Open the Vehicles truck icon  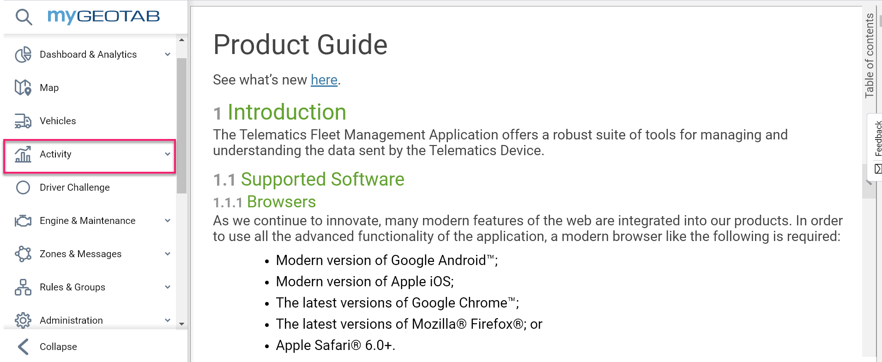pos(23,121)
